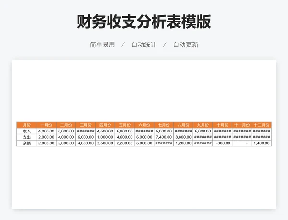Click the overflowed 余额 cell under 七月份

coord(164,143)
